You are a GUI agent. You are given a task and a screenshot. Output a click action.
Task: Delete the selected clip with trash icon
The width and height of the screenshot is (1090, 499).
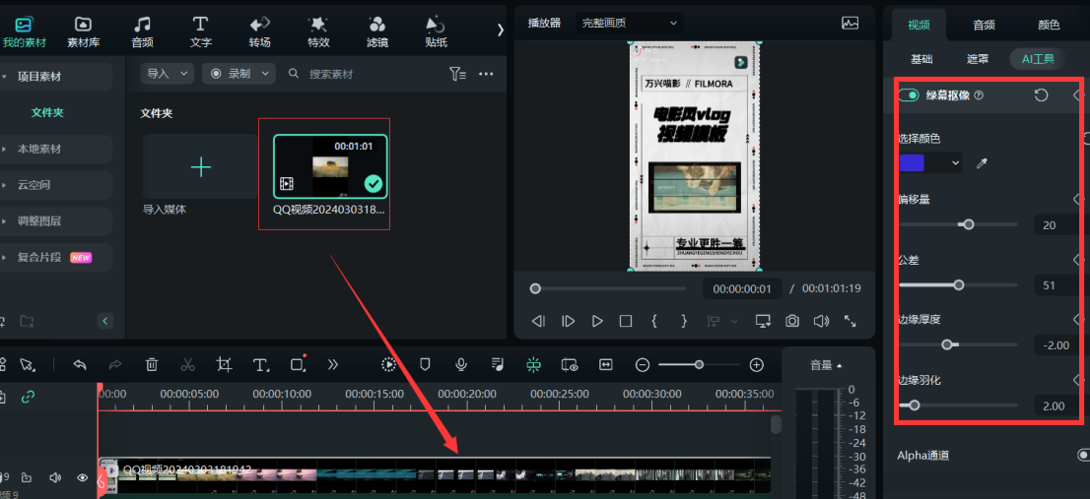(x=152, y=364)
